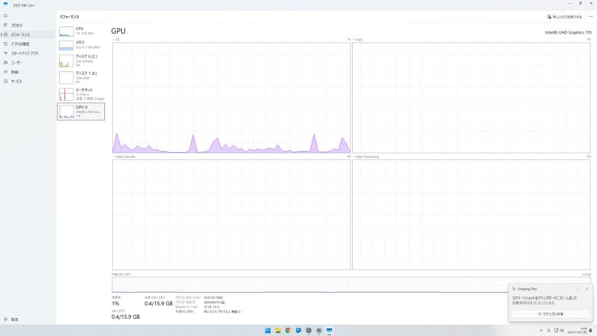Image resolution: width=597 pixels, height=336 pixels.
Task: Open the 3D graph selector dropdown
Action: [116, 39]
